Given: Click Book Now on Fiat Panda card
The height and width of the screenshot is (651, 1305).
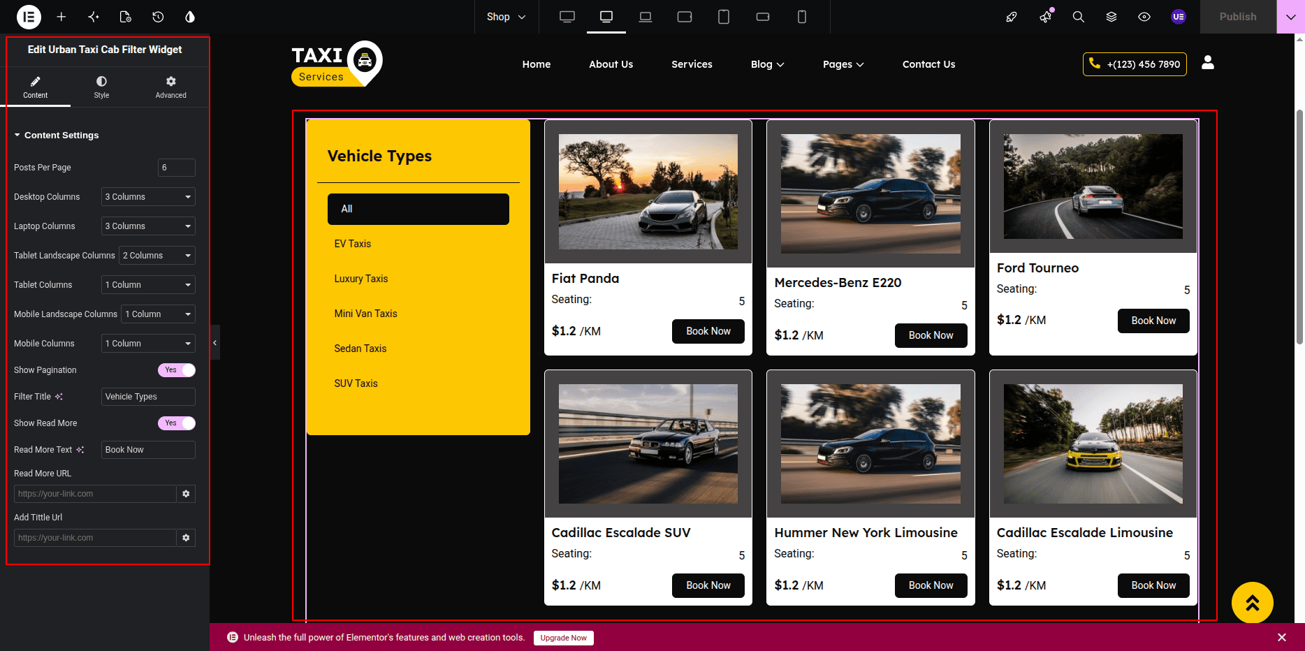Looking at the screenshot, I should coord(708,331).
